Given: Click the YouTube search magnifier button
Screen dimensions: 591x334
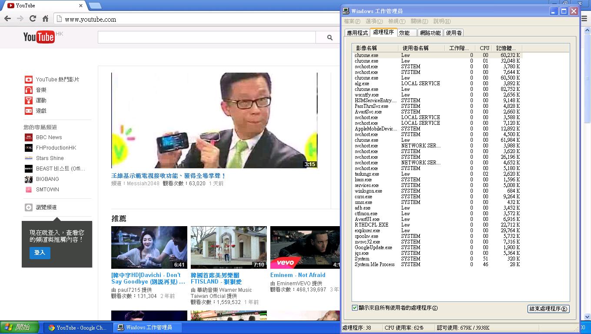Looking at the screenshot, I should point(330,37).
